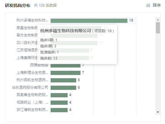Click the 西雅图免疫 bar
This screenshot has height=124, width=165.
(65, 66)
